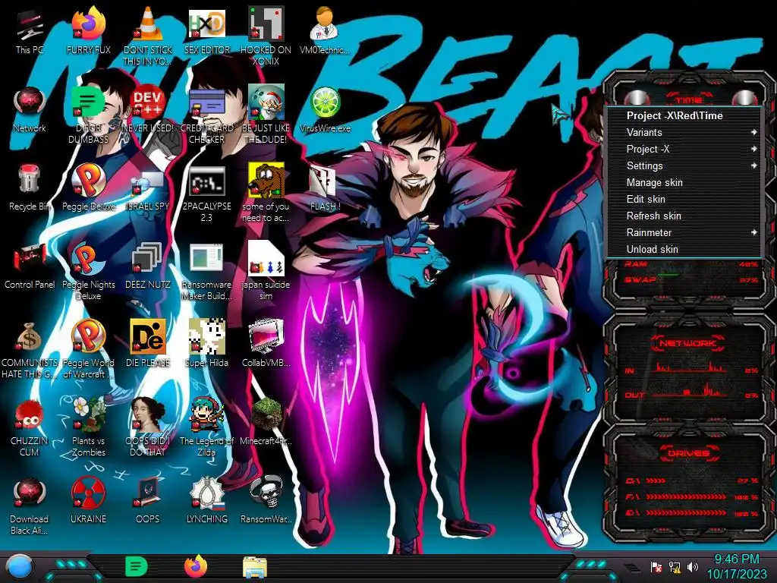777x583 pixels.
Task: Open the DIE PLEASE De icon
Action: [x=148, y=338]
